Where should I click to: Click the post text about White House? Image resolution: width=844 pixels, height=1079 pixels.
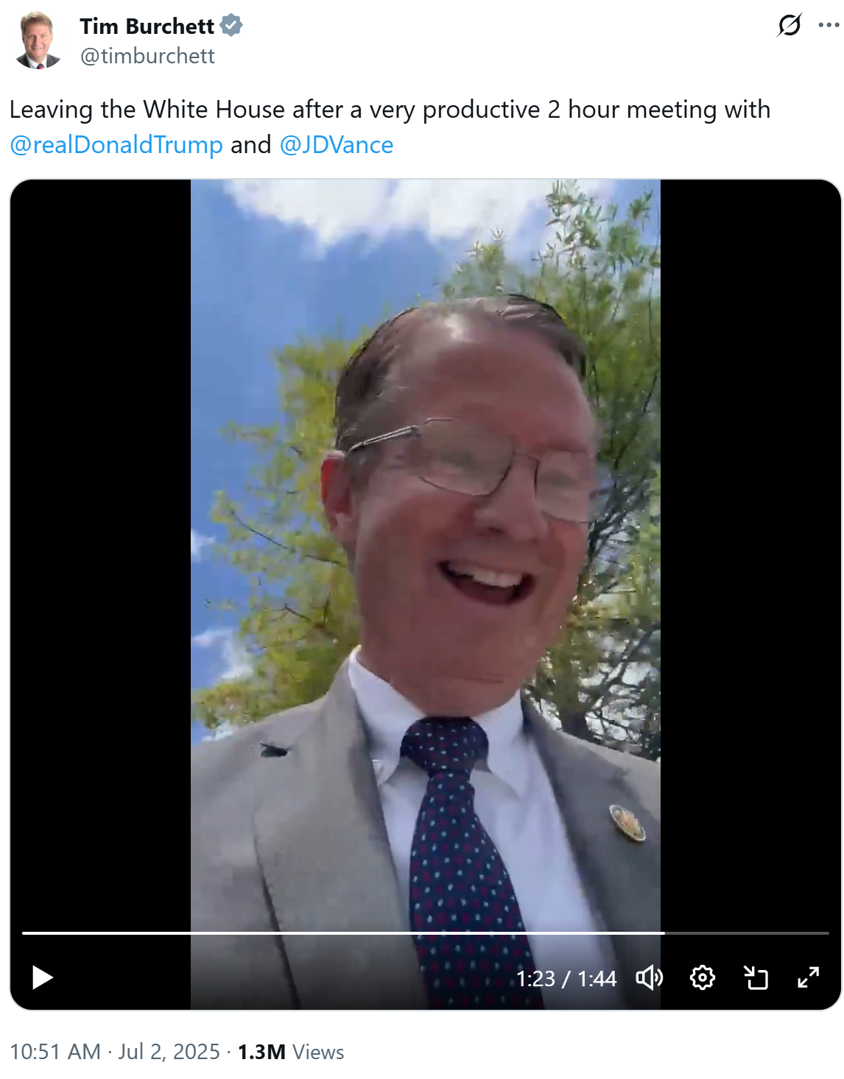point(390,110)
